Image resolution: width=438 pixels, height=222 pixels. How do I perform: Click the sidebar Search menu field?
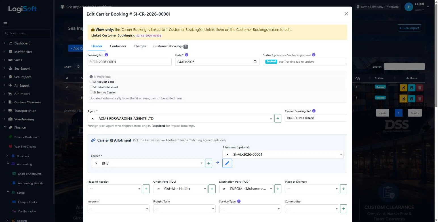coord(27,33)
